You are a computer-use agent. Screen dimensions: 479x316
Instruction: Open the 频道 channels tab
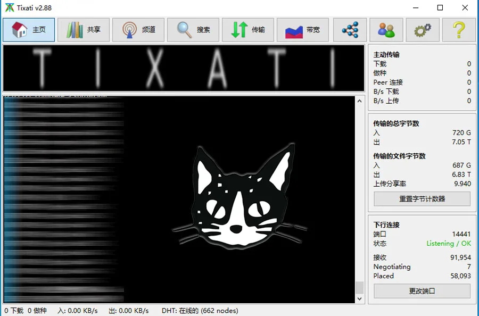[138, 30]
